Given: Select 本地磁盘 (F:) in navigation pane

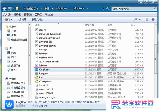Looking at the screenshot, I should coord(18,96).
